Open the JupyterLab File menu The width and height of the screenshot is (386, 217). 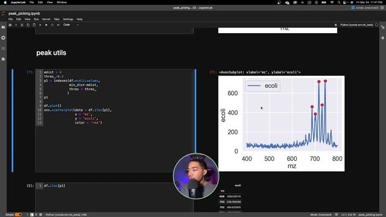pyautogui.click(x=11, y=19)
